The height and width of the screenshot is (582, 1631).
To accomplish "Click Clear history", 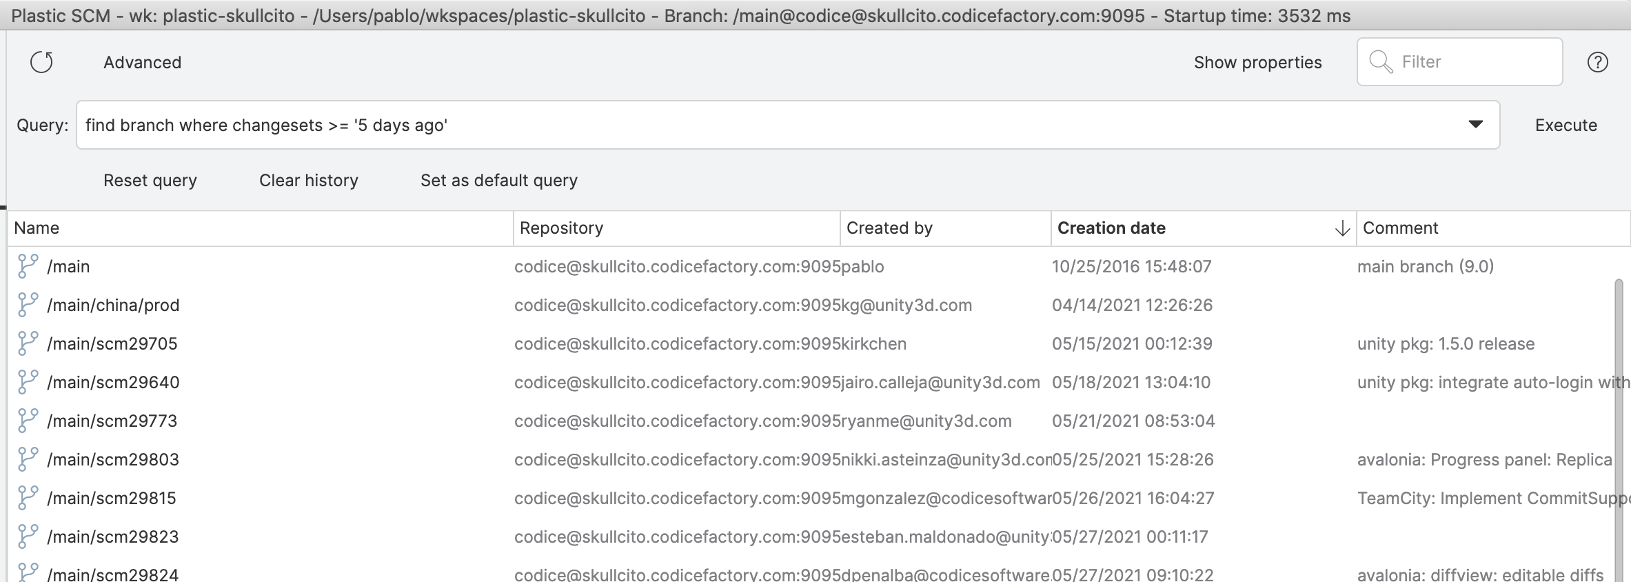I will click(309, 181).
